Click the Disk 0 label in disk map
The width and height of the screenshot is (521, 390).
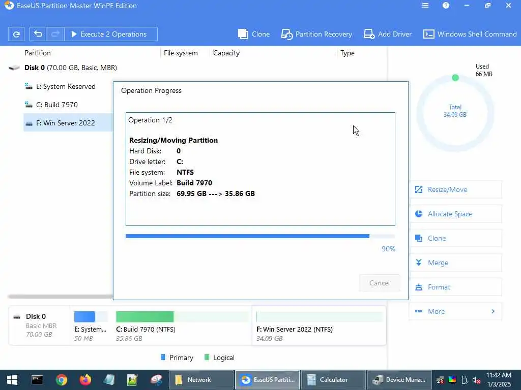[36, 316]
